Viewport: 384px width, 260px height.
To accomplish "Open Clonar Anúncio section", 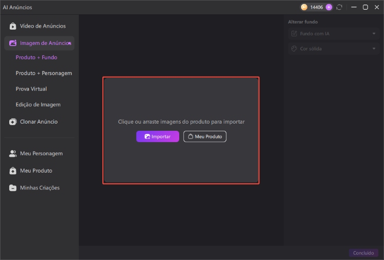I will (39, 122).
